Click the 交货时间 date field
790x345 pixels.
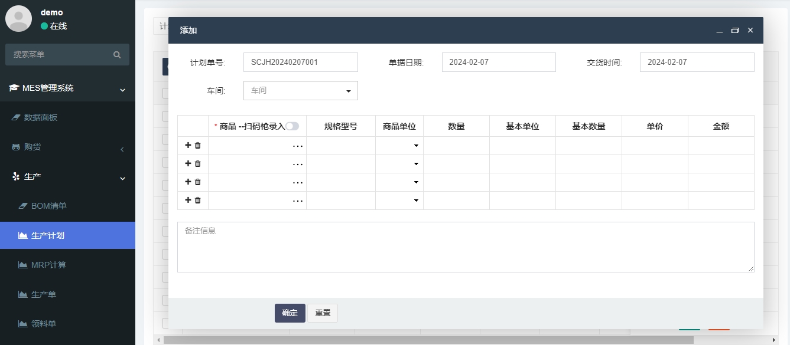pos(697,63)
